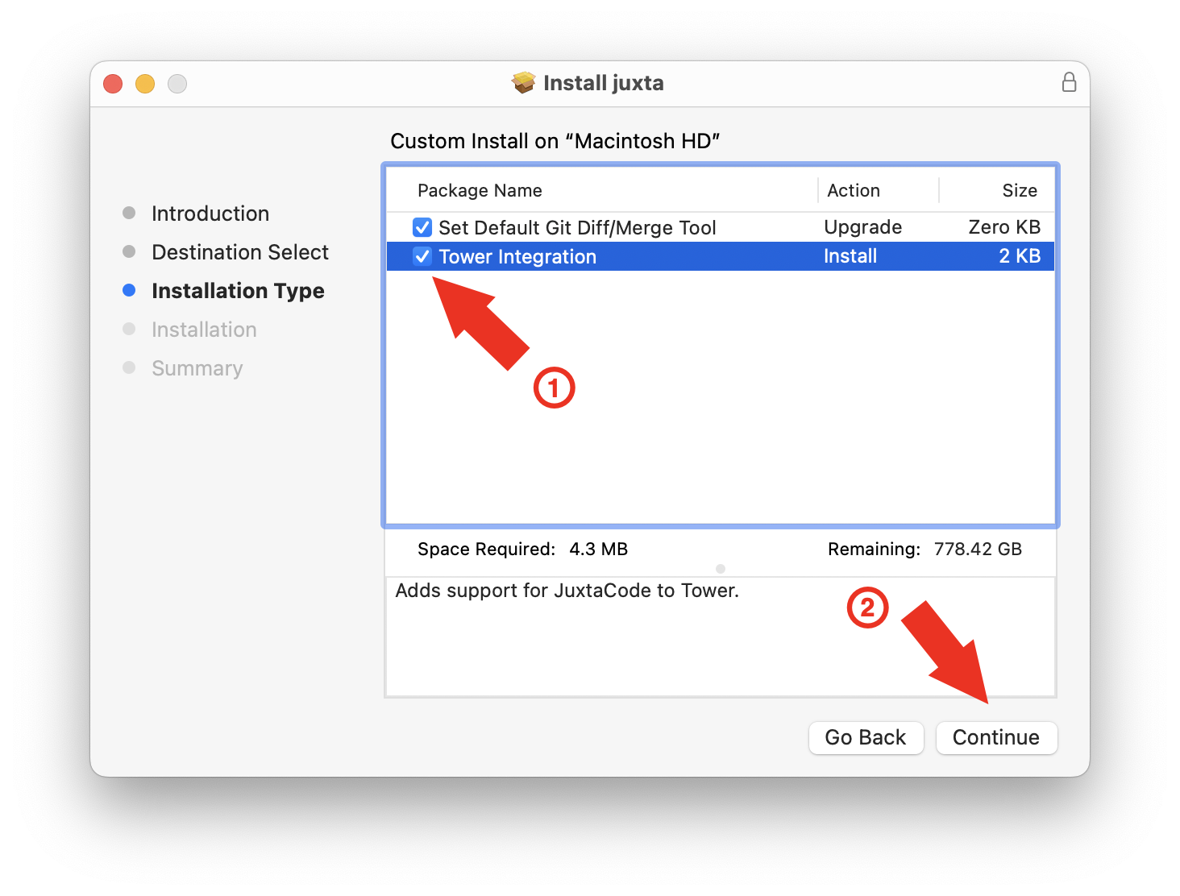Select the Set Default Git Diff/Merge Tool row
This screenshot has width=1180, height=896.
(x=721, y=227)
